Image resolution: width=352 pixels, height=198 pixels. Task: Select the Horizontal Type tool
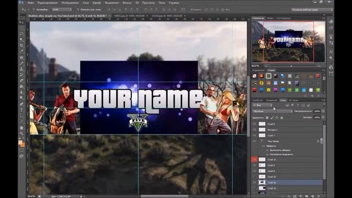pos(21,110)
